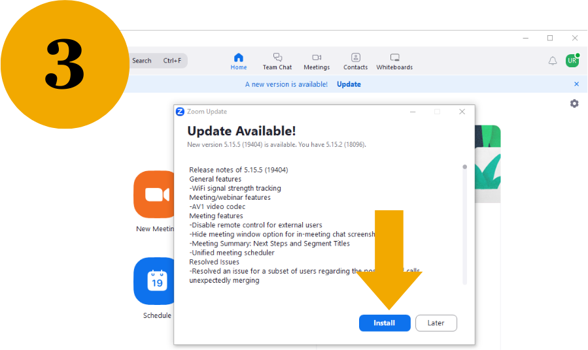Click the Update link in the banner
588x350 pixels.
349,84
